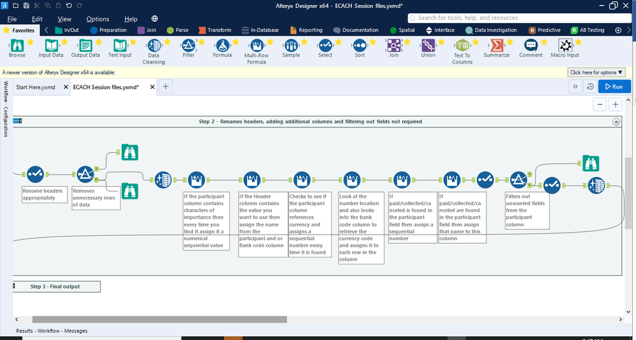
Task: Run the workflow with the Run button
Action: pos(614,86)
